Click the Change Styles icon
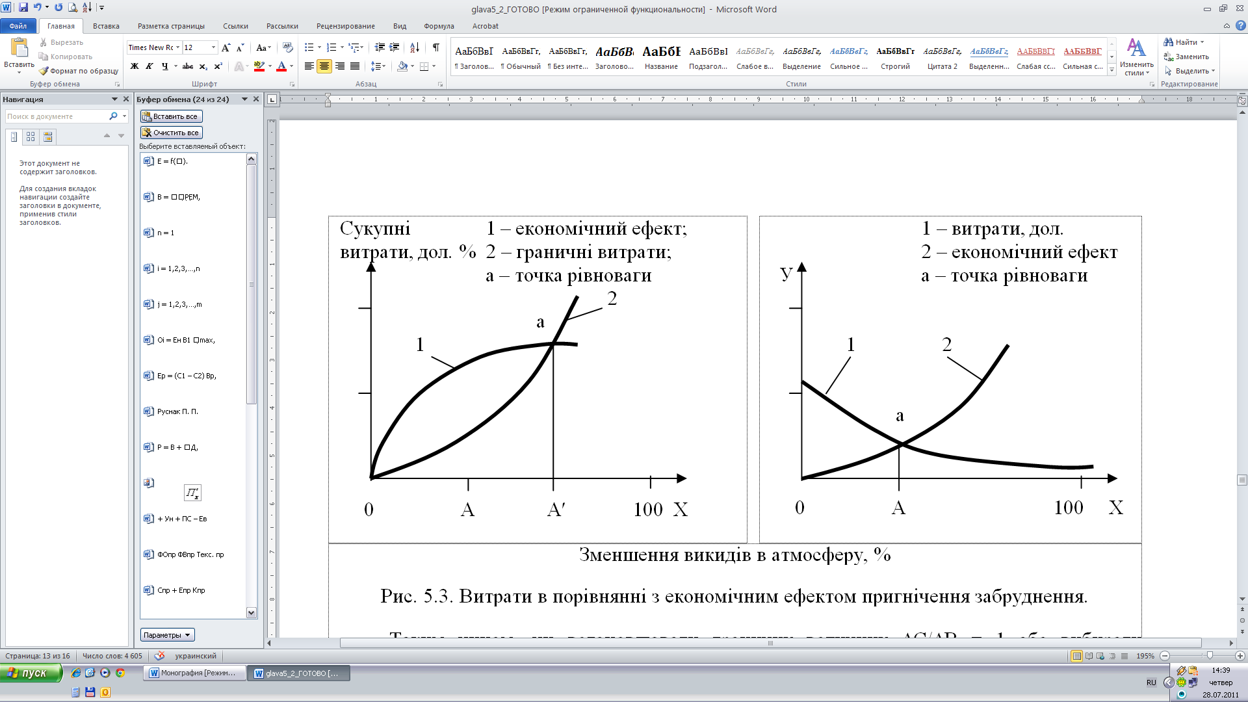This screenshot has width=1248, height=702. pos(1136,48)
